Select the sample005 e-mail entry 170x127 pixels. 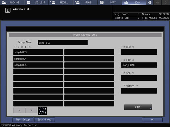point(38,65)
